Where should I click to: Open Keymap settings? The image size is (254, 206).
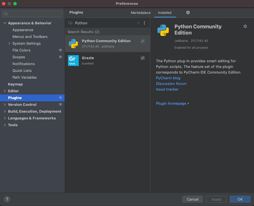coord(15,84)
